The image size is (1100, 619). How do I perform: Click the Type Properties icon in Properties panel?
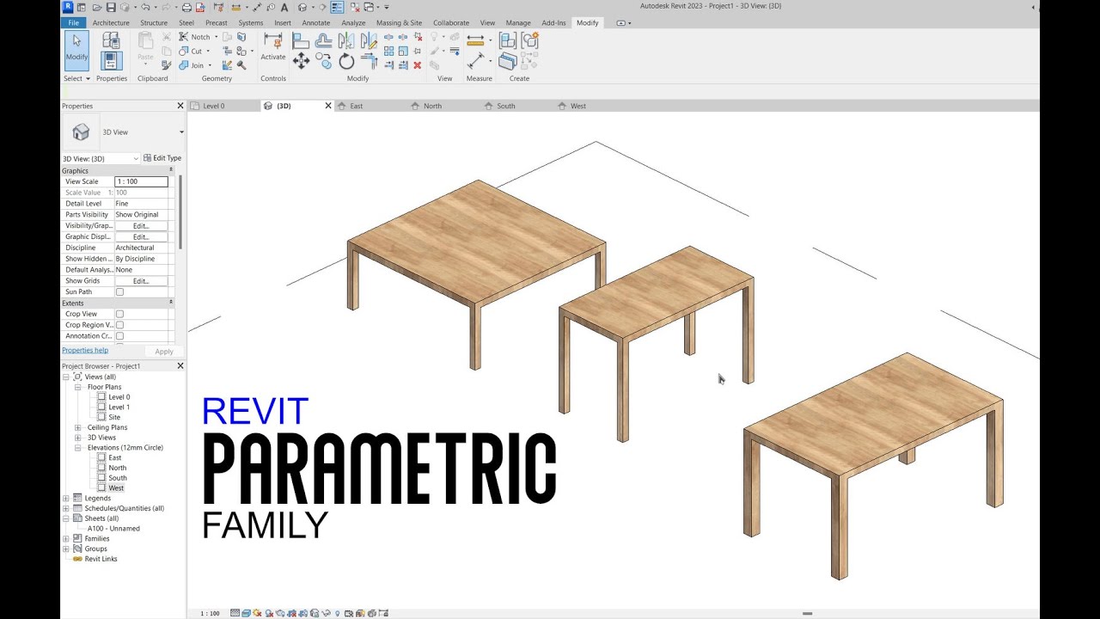(x=111, y=40)
